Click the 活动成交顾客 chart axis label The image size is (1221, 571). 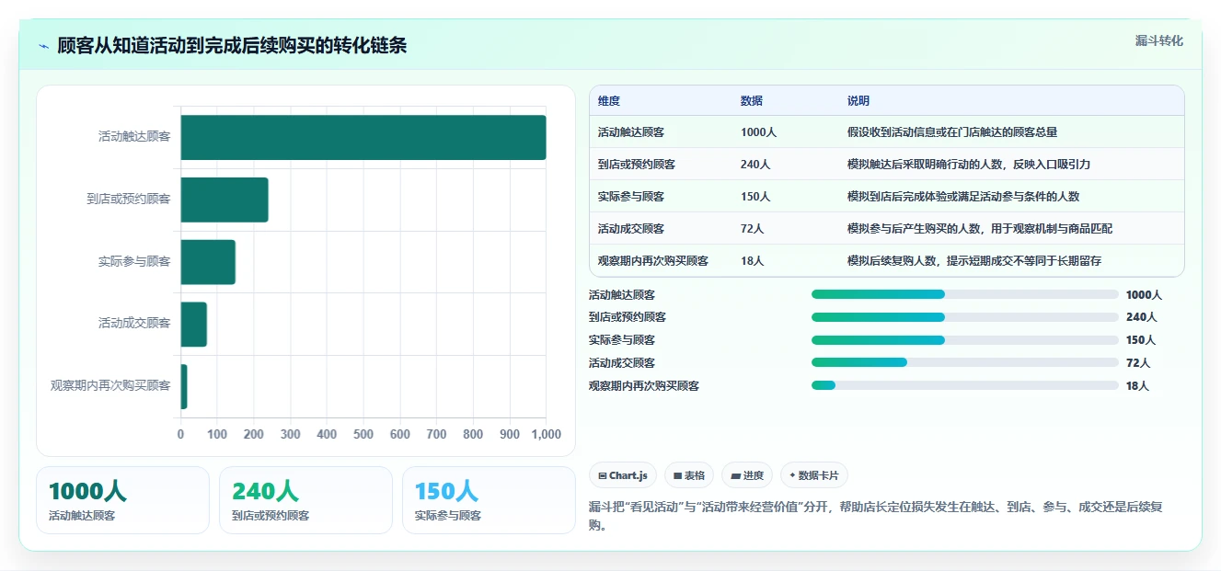pyautogui.click(x=134, y=324)
